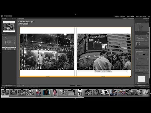The height and width of the screenshot is (113, 151).
Task: Click the filmstrip horizontal scrollbar
Action: coord(43,97)
